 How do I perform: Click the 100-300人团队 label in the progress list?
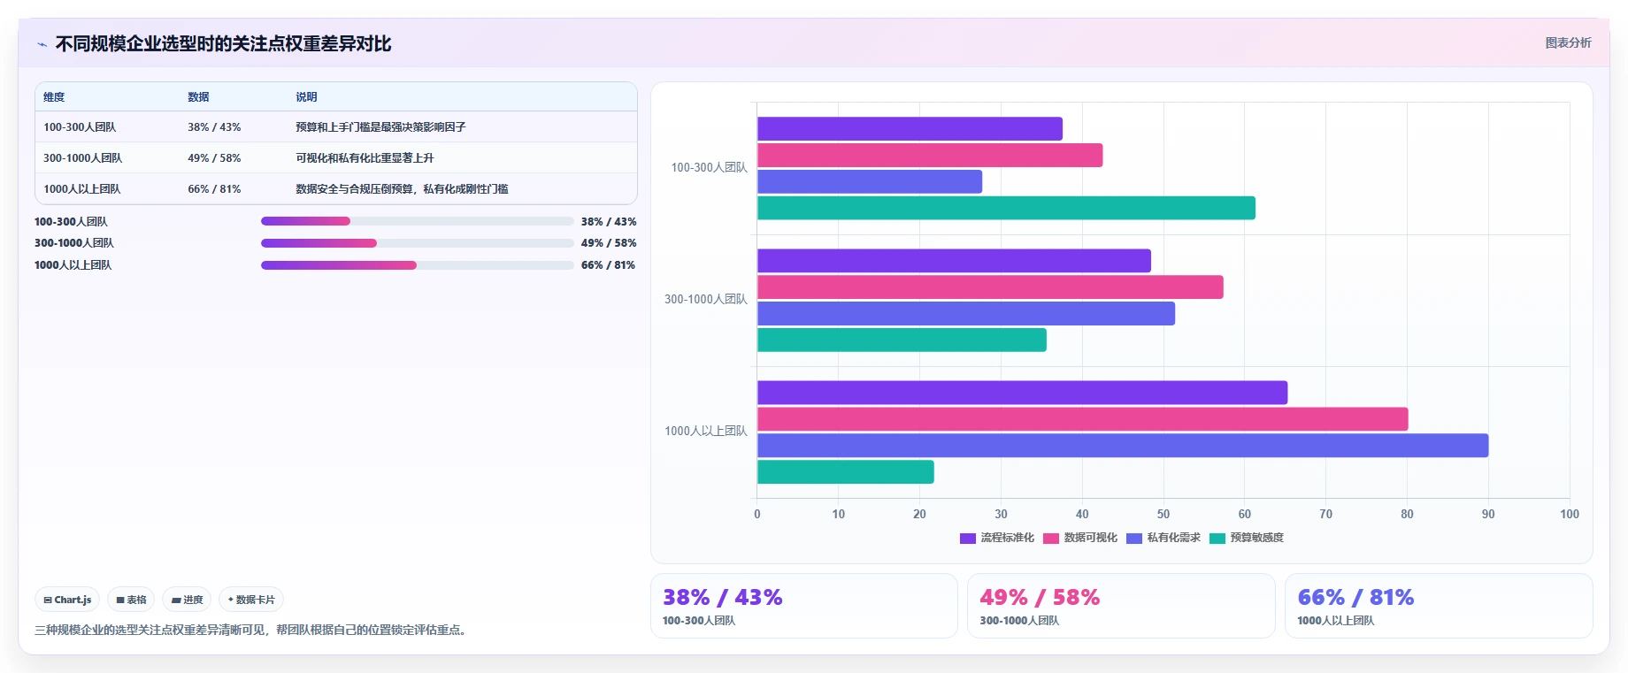click(x=71, y=222)
